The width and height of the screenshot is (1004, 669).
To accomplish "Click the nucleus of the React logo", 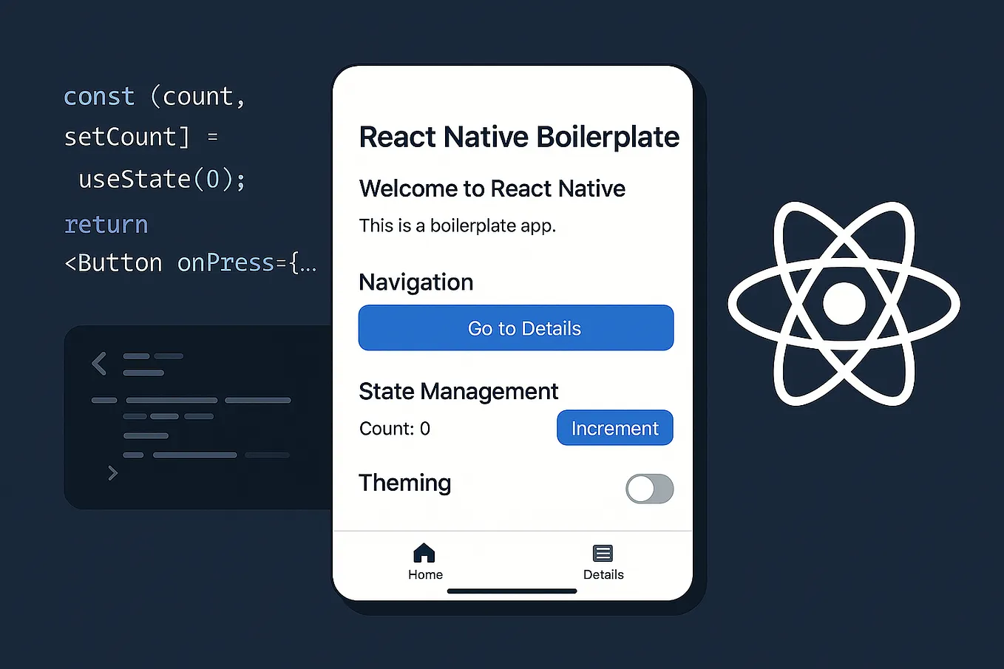I will [844, 303].
